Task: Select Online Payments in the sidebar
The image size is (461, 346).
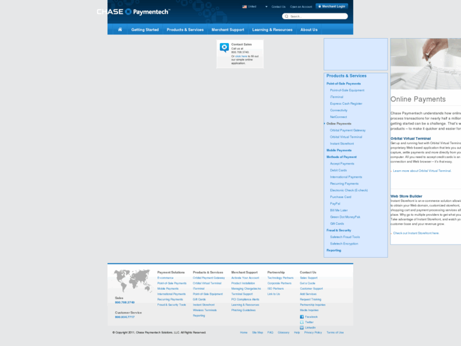Action: [x=339, y=124]
